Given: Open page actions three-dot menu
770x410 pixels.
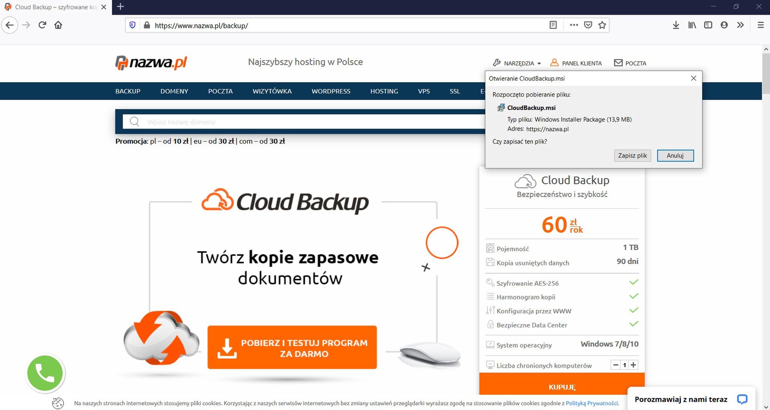Looking at the screenshot, I should tap(574, 25).
